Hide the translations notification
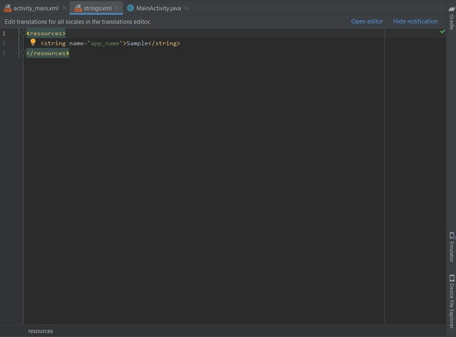This screenshot has width=456, height=337. point(415,21)
